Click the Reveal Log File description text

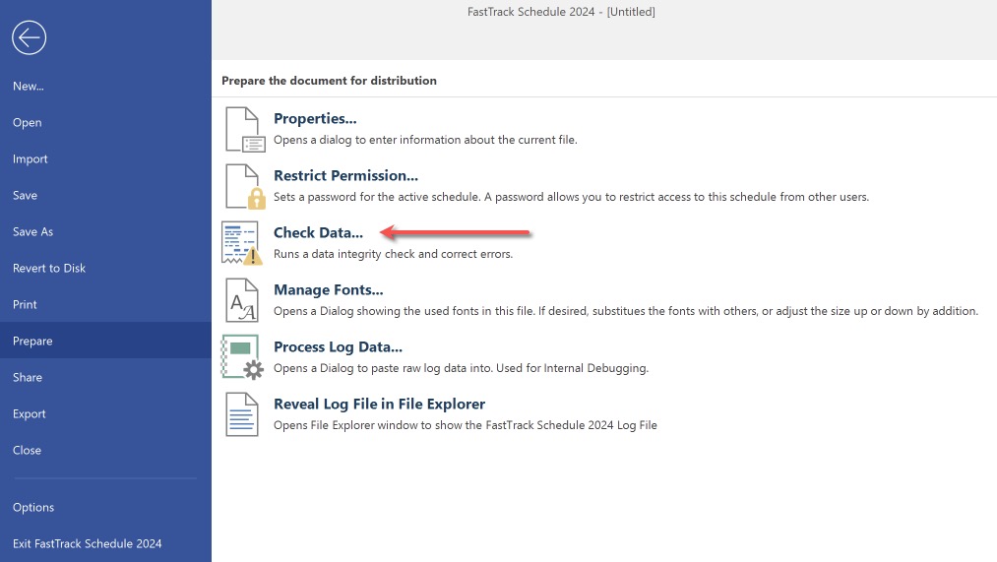466,425
